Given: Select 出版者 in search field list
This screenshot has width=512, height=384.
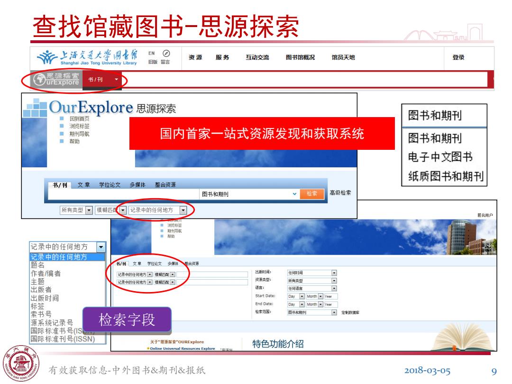Looking at the screenshot, I should pyautogui.click(x=41, y=290).
